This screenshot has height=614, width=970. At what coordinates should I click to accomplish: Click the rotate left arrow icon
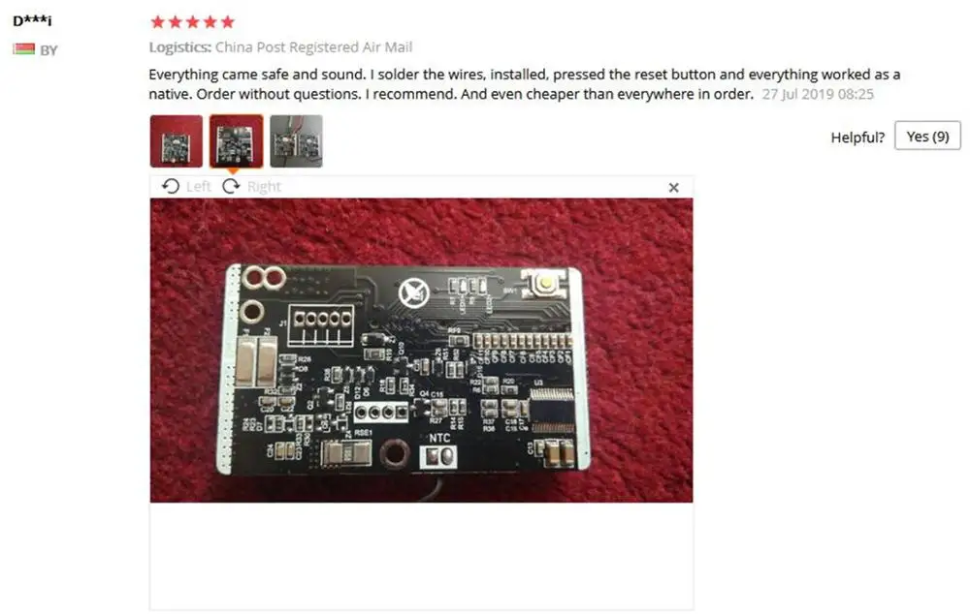tap(170, 186)
